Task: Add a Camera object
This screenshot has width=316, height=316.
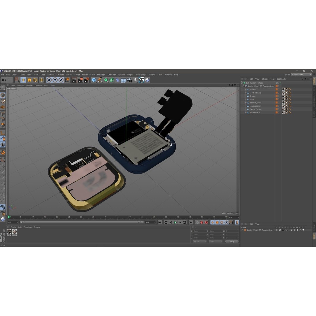Action: point(129,80)
